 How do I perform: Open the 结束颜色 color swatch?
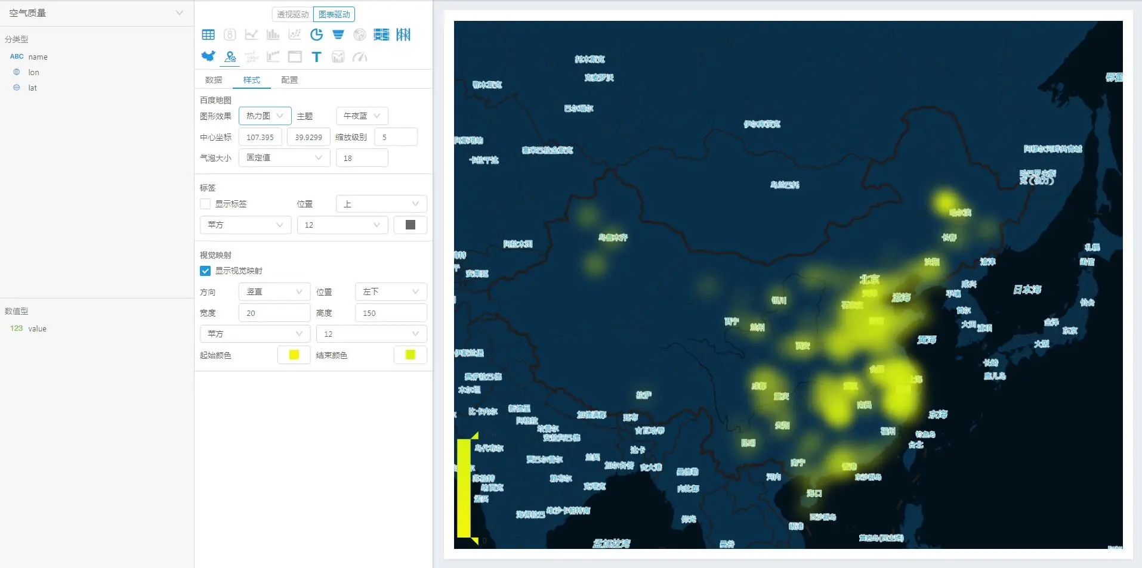coord(410,355)
